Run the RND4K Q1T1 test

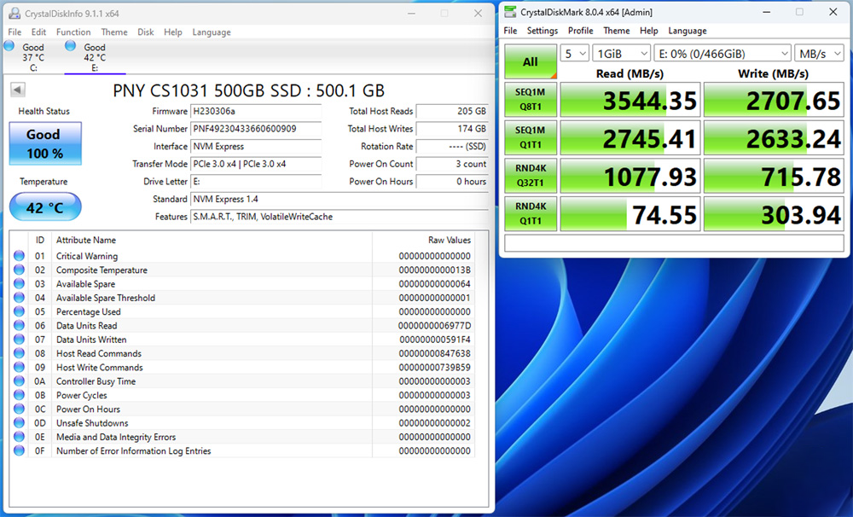pyautogui.click(x=531, y=213)
